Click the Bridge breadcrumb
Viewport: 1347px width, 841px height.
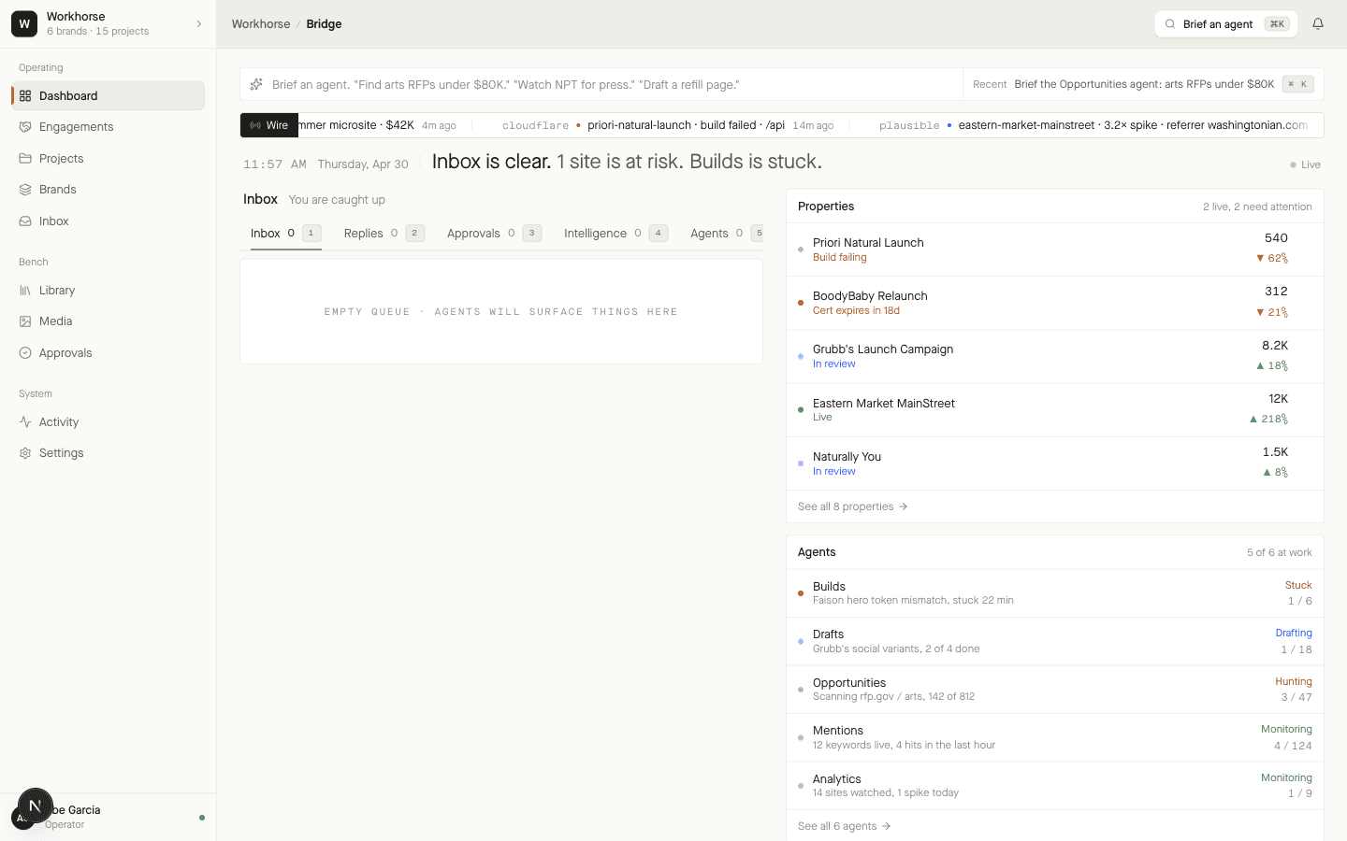pos(324,24)
